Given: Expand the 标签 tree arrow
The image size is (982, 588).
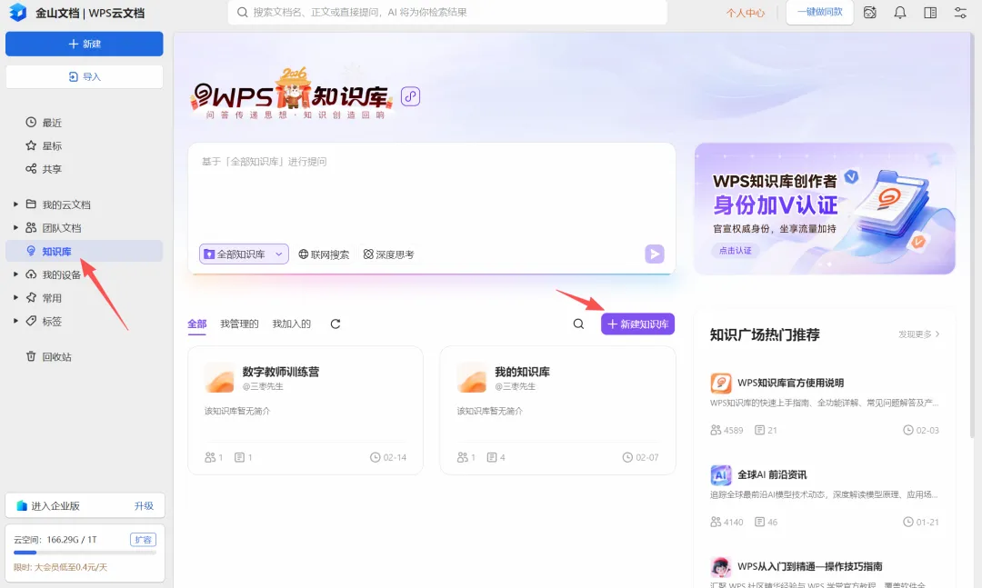Looking at the screenshot, I should pos(15,321).
